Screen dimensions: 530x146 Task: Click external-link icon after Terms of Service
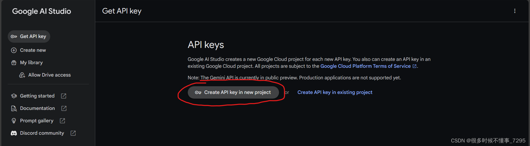pos(415,66)
